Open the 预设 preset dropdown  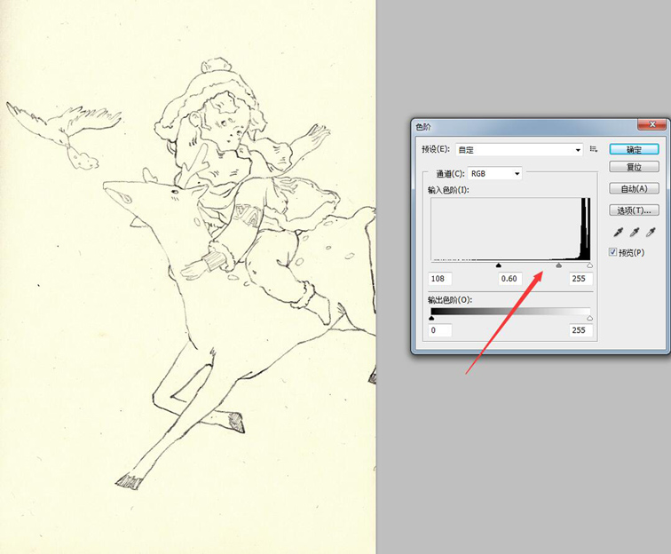(x=519, y=149)
